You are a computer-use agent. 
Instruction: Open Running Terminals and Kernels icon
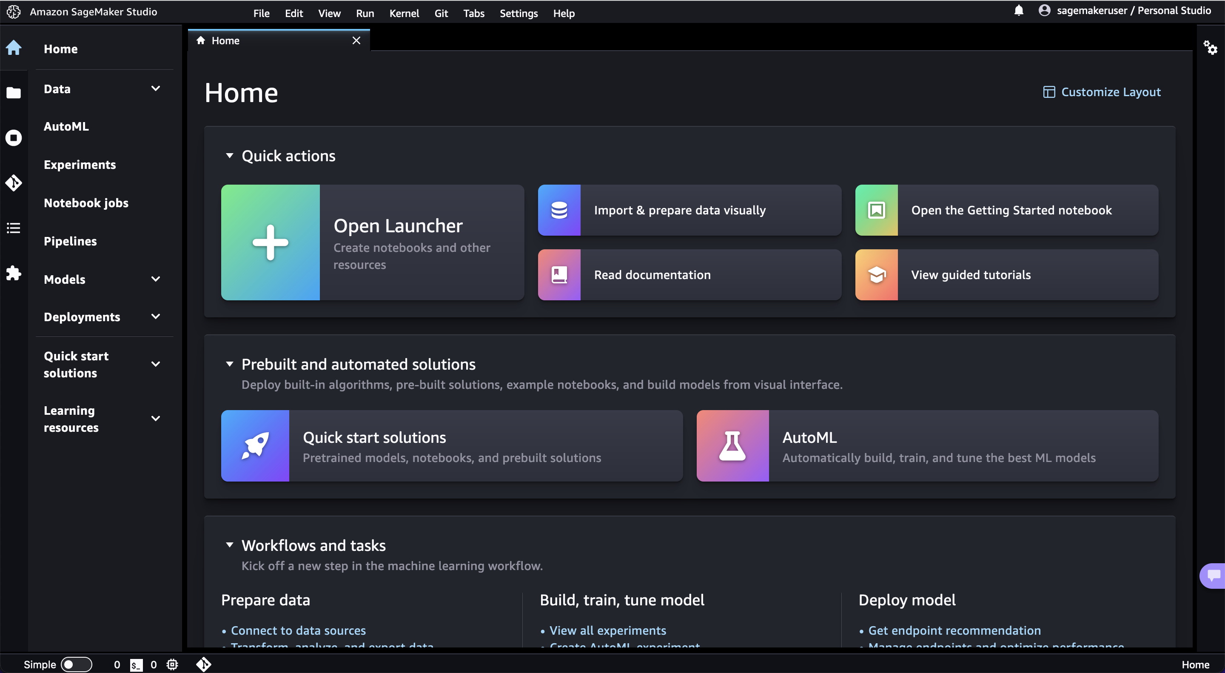click(14, 138)
